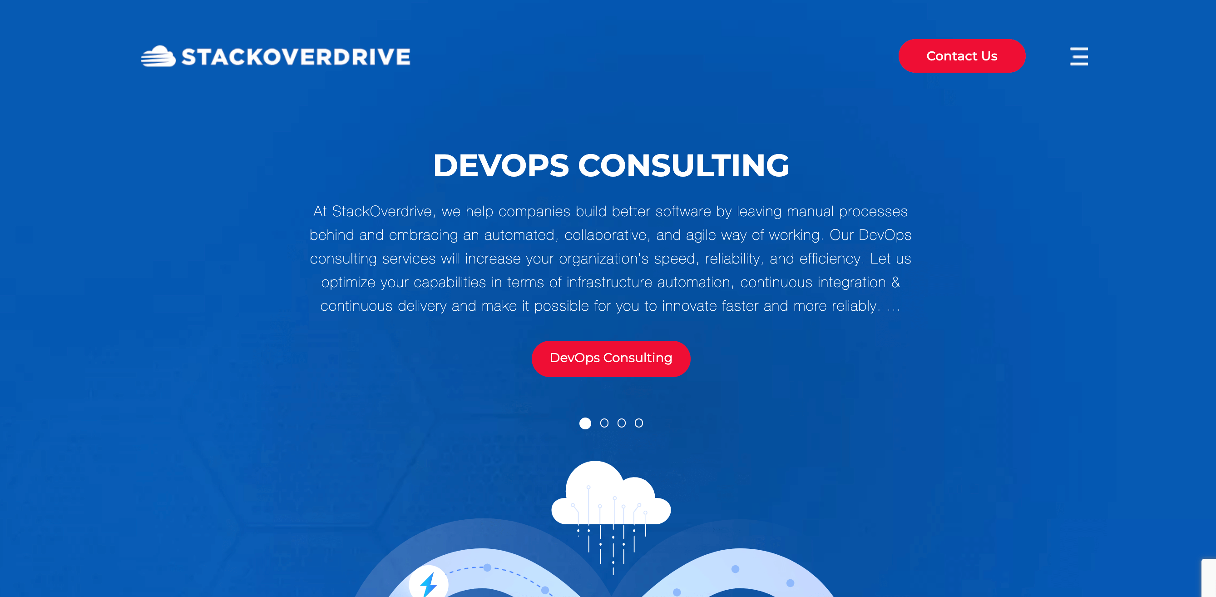Click the DevOps Consulting section link

point(611,358)
